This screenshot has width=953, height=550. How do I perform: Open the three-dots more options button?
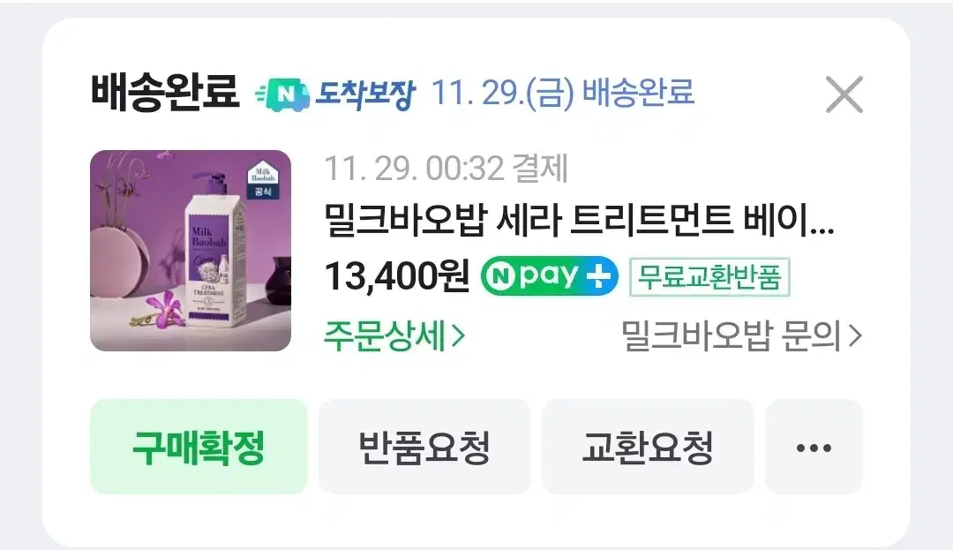point(814,448)
